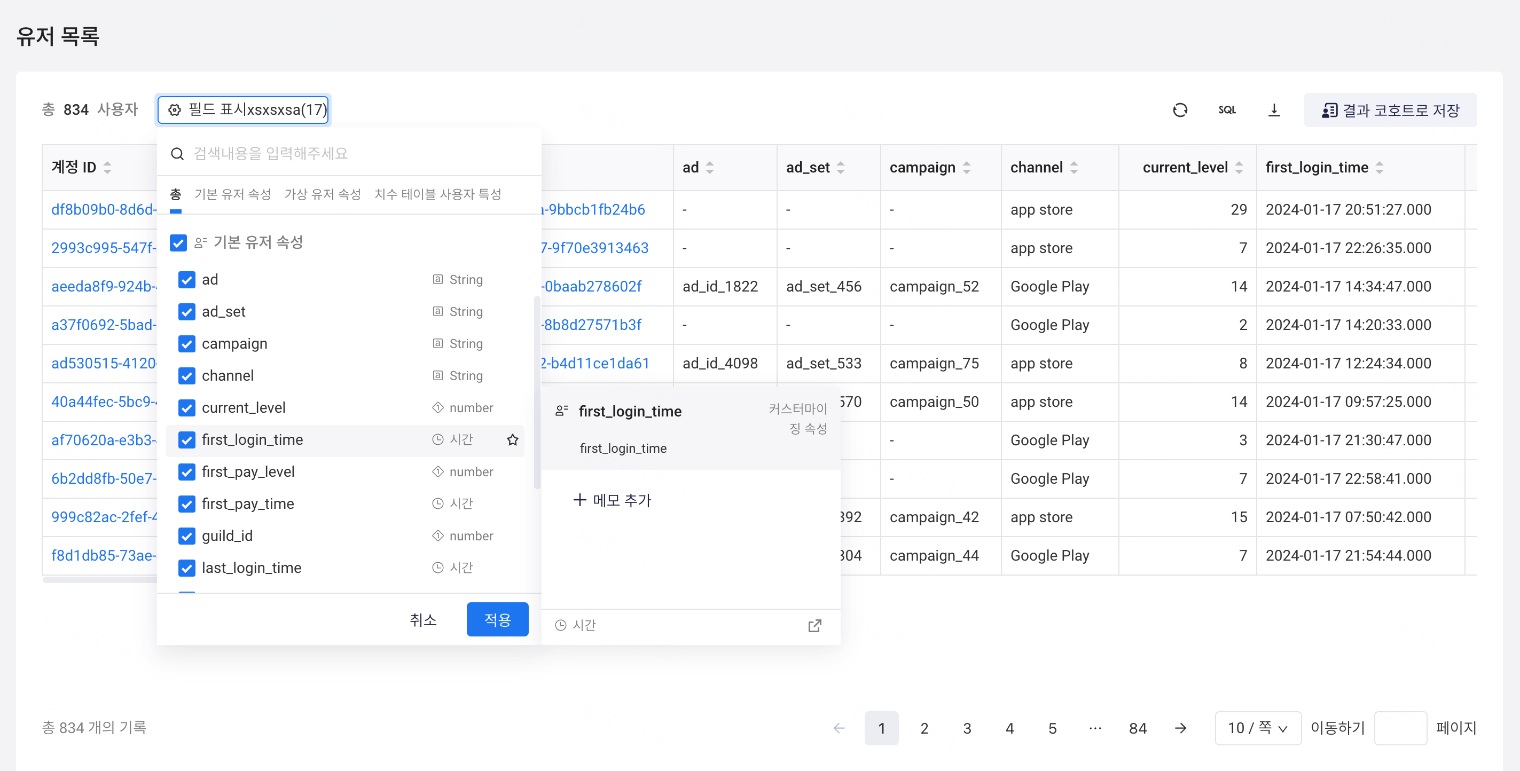The height and width of the screenshot is (771, 1520).
Task: Open first_login_time details external link icon
Action: click(814, 625)
